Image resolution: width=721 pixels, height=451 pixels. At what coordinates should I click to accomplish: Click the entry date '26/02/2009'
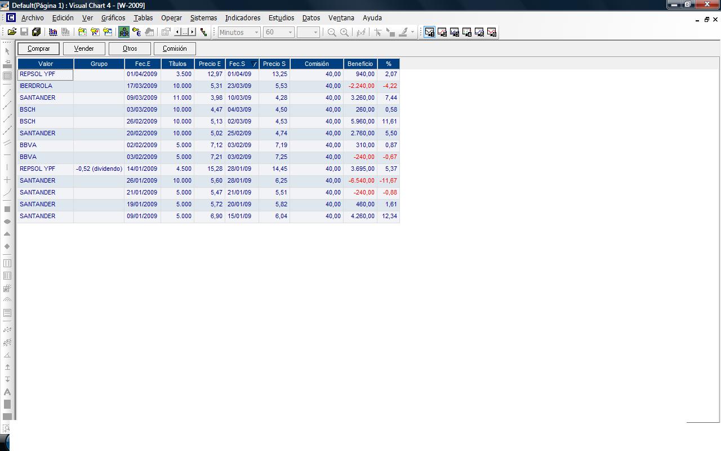(x=142, y=121)
